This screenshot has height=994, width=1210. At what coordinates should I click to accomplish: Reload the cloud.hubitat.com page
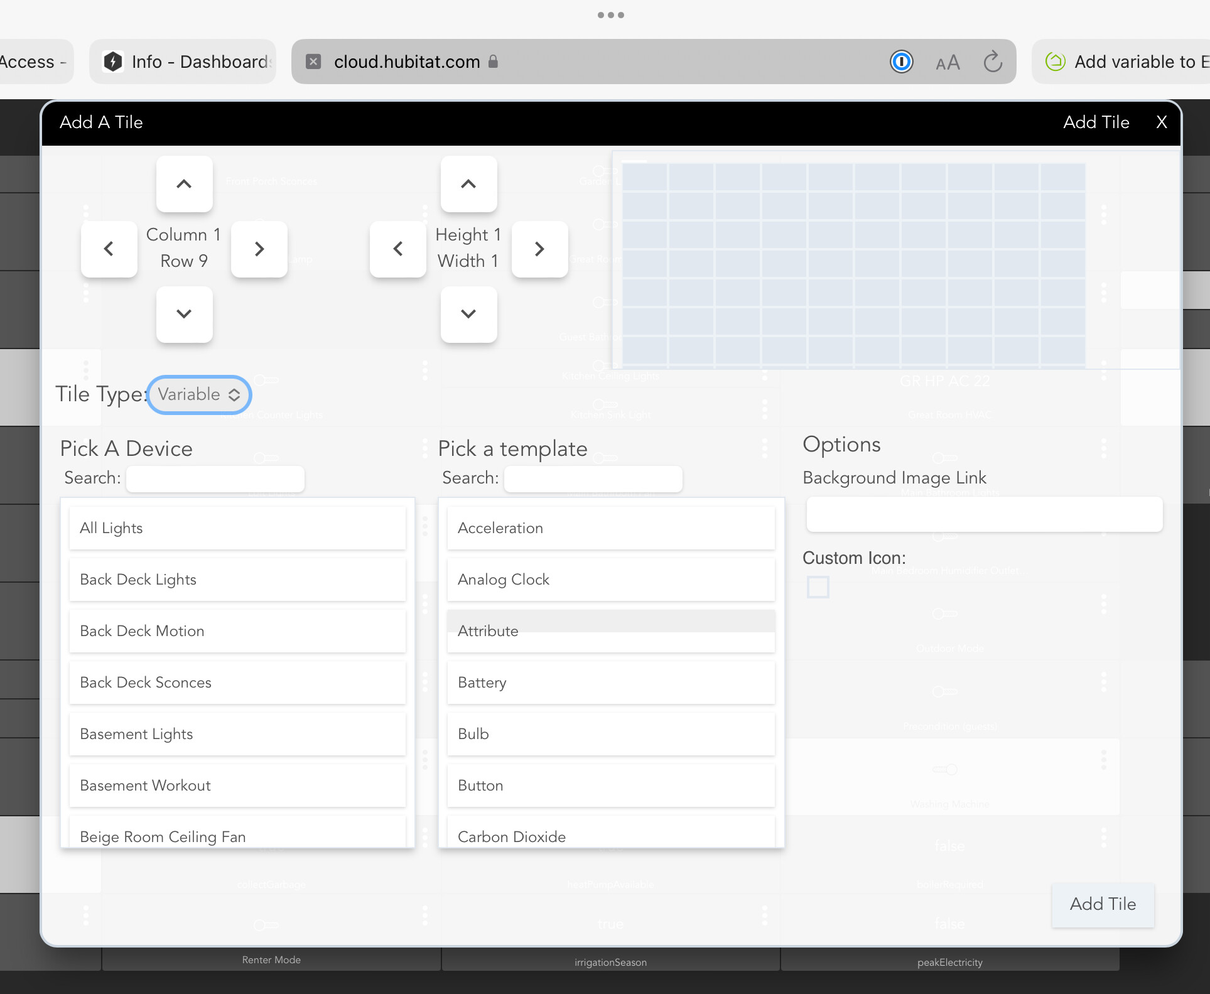click(x=992, y=62)
